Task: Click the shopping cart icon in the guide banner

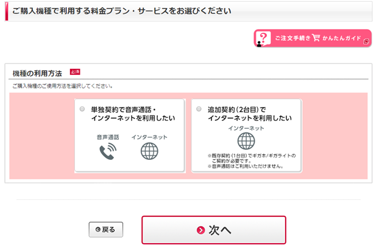Action: pos(316,38)
